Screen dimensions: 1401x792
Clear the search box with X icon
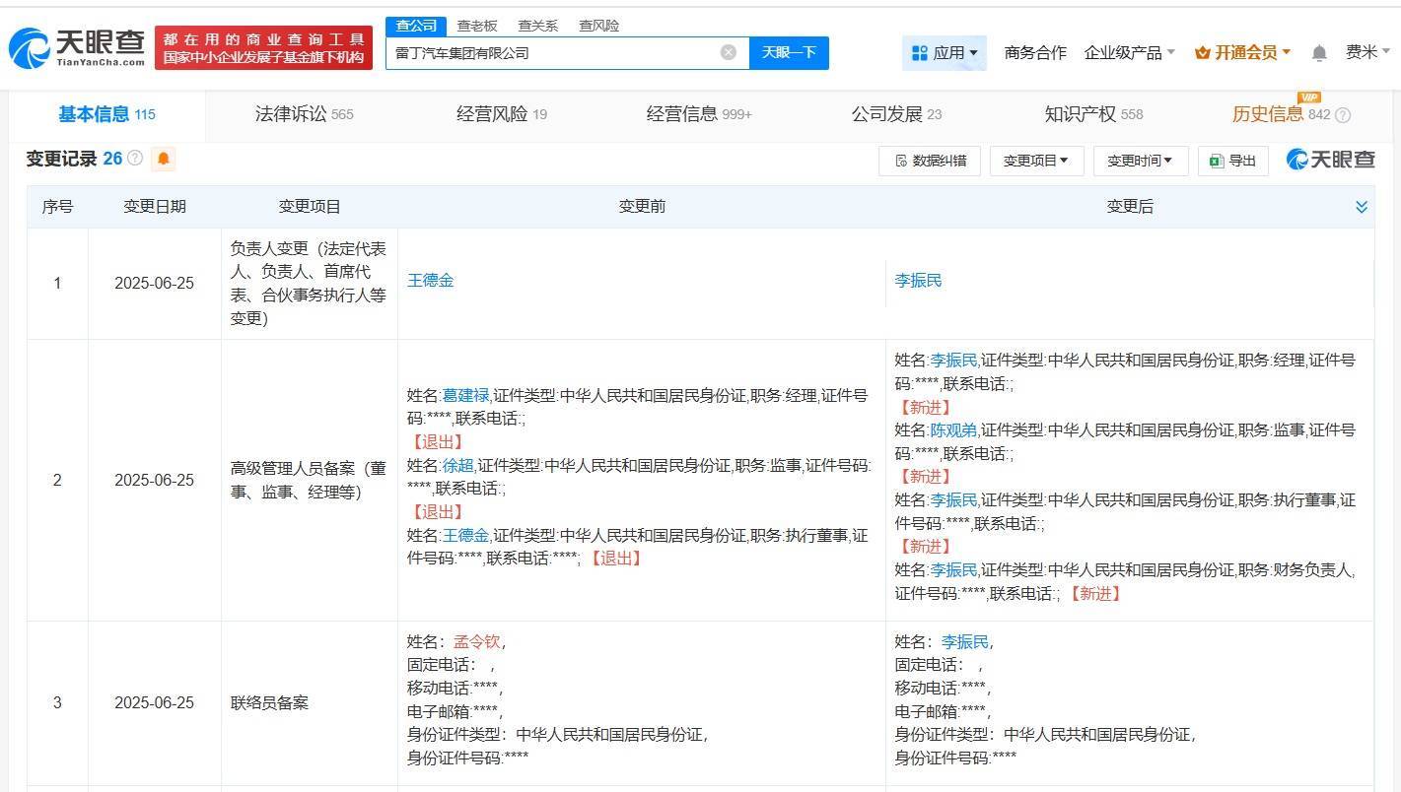point(729,52)
